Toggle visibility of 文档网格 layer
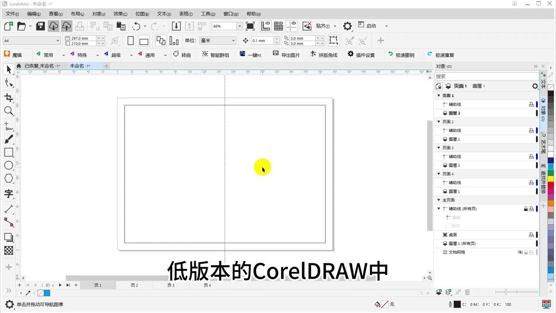The width and height of the screenshot is (556, 313). (x=520, y=252)
